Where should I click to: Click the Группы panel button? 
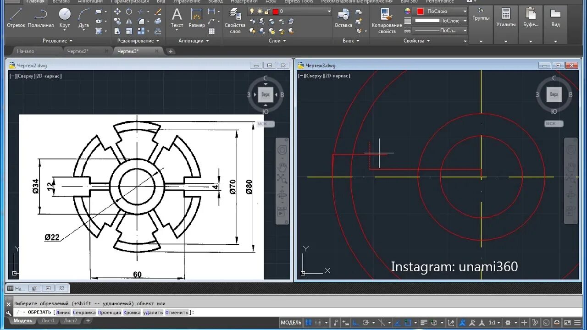click(x=481, y=25)
